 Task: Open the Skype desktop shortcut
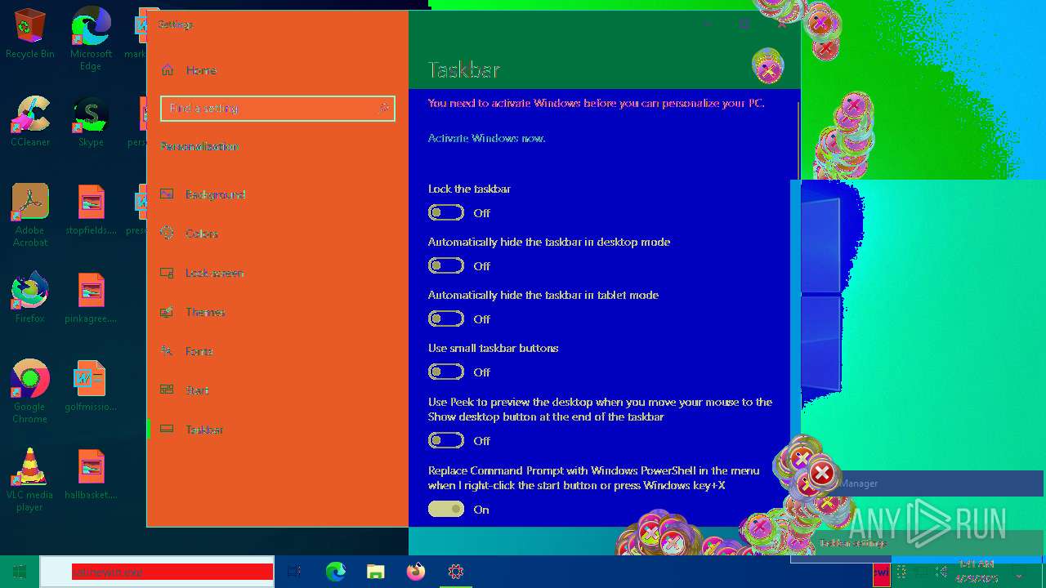[91, 122]
